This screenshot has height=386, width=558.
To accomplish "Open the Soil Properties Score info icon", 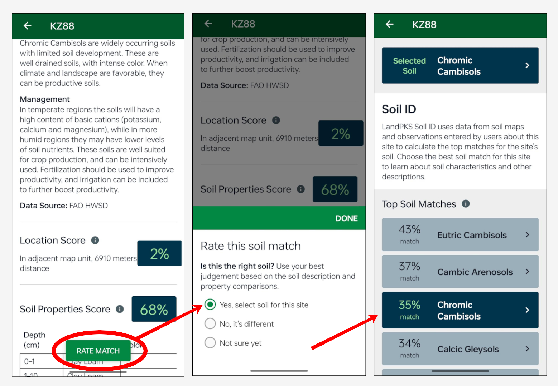I will [x=120, y=309].
